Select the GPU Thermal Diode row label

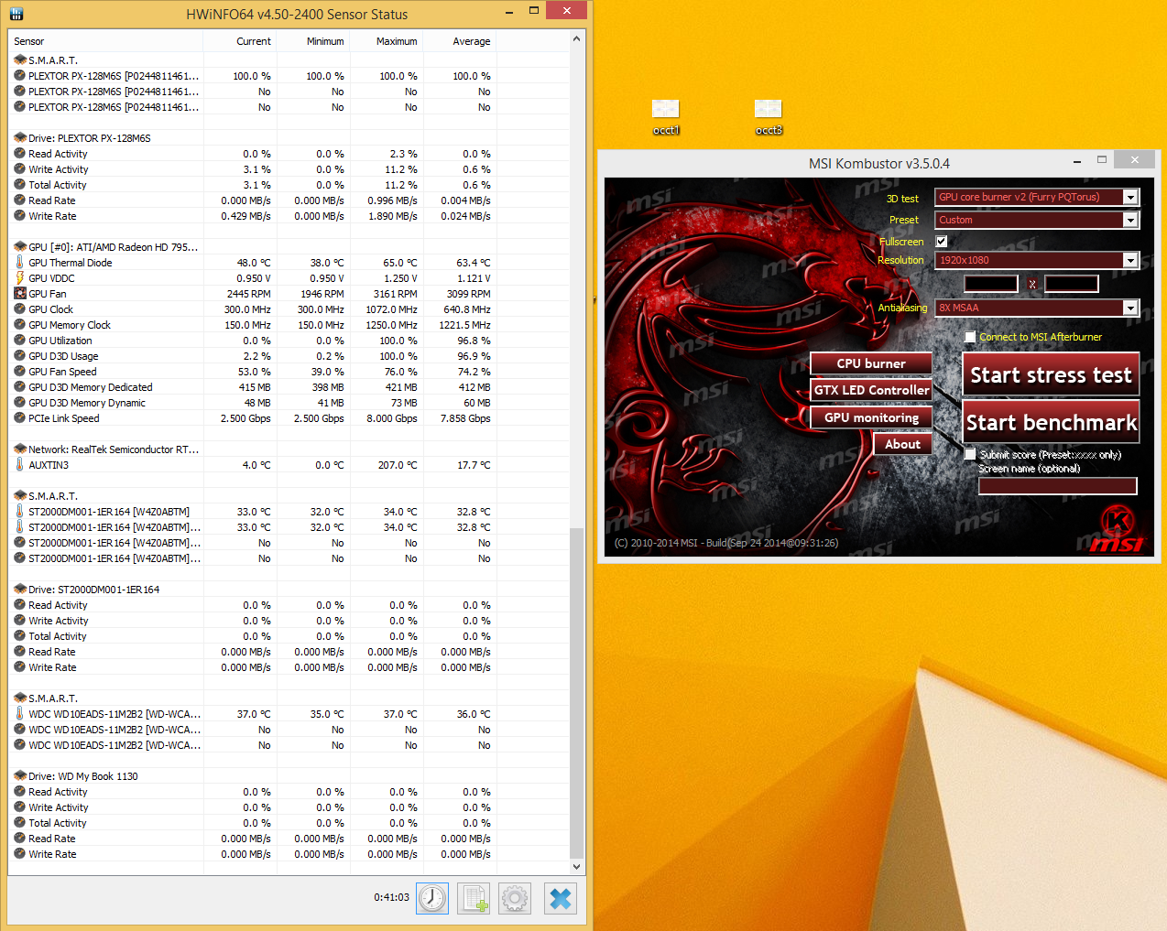(x=70, y=263)
